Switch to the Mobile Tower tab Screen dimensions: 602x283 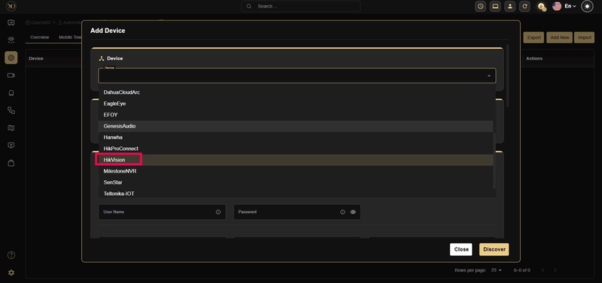[70, 37]
